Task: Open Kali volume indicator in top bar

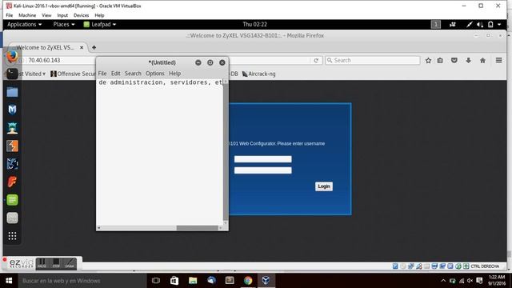Action: click(x=480, y=25)
